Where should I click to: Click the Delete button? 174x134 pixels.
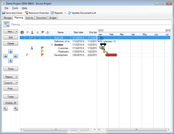pyautogui.click(x=11, y=43)
